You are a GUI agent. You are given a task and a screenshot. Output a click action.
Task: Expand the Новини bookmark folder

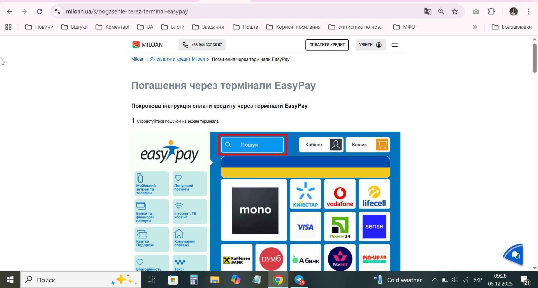click(x=39, y=27)
